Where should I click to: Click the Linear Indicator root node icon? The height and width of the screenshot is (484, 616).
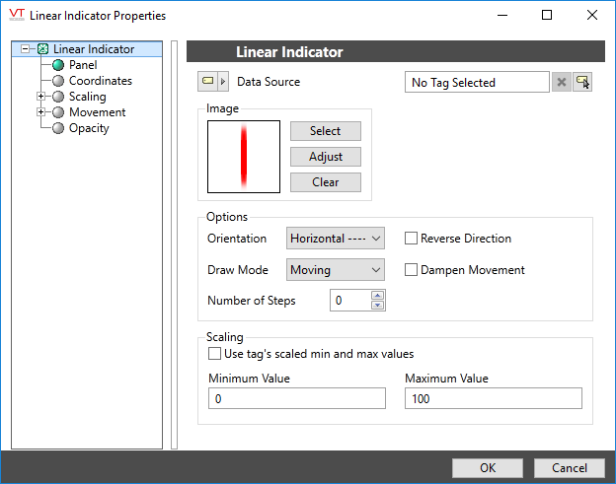[x=42, y=49]
